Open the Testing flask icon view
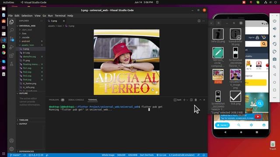The image size is (280, 157). point(12,64)
